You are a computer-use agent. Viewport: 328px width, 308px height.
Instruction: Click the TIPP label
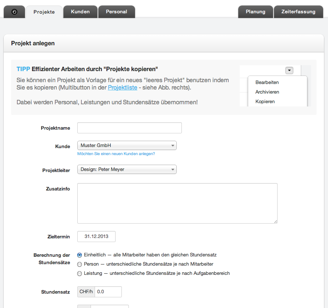23,69
